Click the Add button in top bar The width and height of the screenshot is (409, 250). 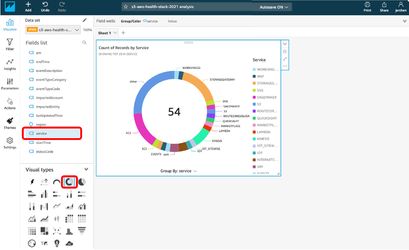tap(28, 7)
